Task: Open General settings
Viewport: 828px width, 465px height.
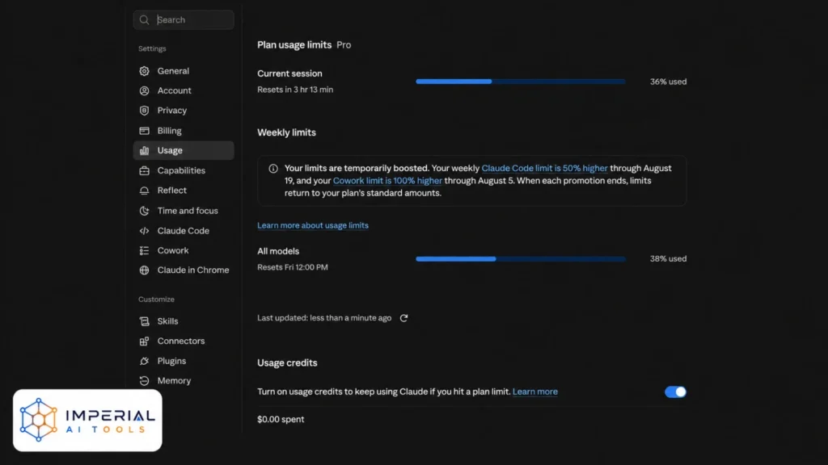Action: pyautogui.click(x=184, y=71)
